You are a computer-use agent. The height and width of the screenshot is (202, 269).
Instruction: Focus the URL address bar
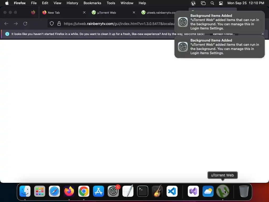(118, 24)
